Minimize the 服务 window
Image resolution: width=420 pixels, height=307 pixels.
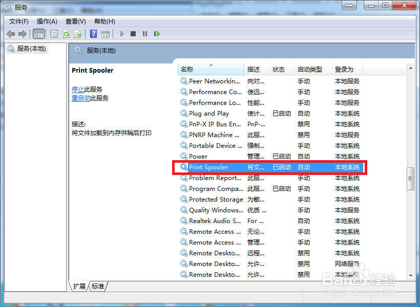[x=371, y=5]
